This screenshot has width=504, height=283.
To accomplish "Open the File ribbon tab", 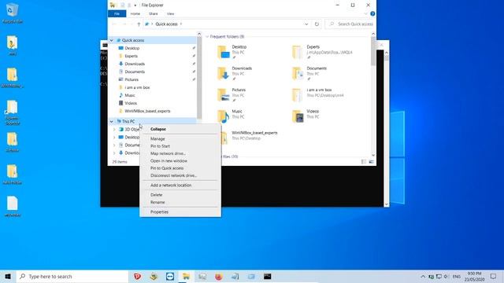I will point(117,14).
